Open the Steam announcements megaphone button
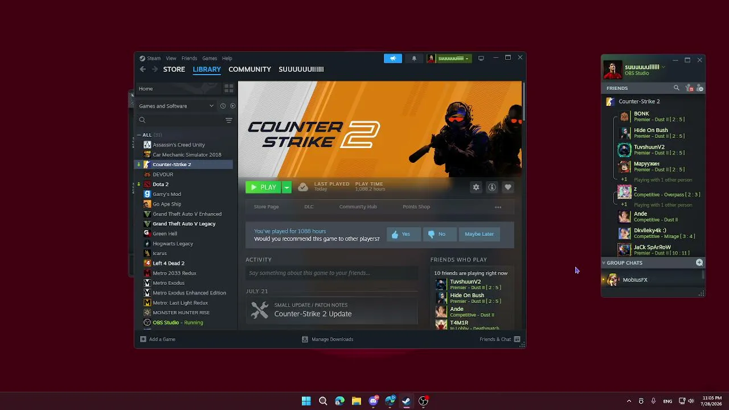 point(392,58)
